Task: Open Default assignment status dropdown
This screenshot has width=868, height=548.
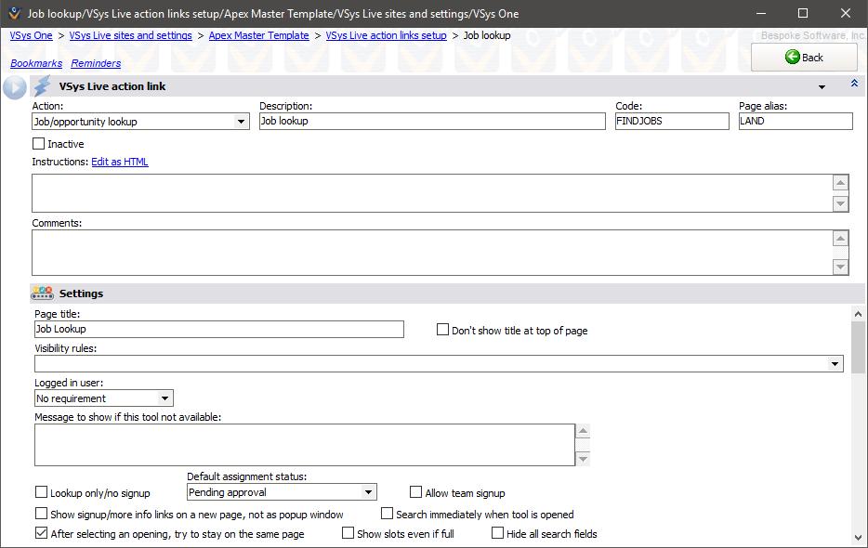Action: click(x=368, y=492)
